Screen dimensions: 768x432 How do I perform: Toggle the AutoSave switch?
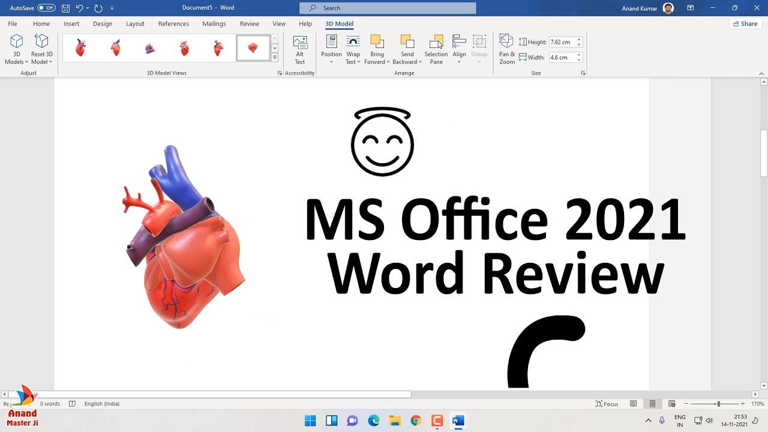46,8
